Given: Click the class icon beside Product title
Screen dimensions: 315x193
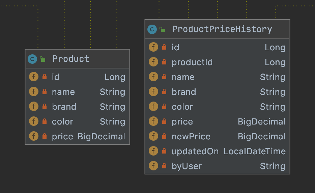Looking at the screenshot, I should tap(32, 59).
